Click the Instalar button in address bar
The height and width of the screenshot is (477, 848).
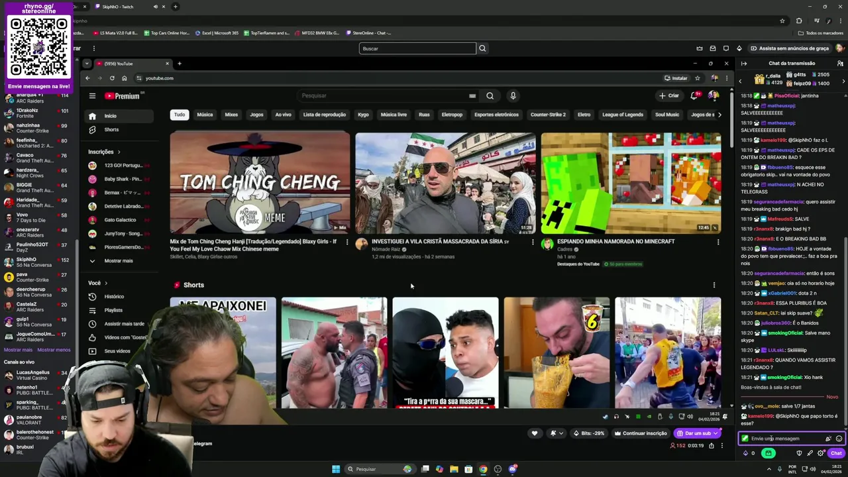676,78
